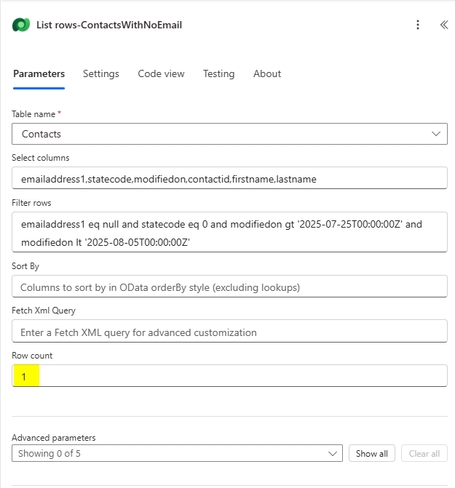Open the Contacts table name dropdown

[x=229, y=134]
